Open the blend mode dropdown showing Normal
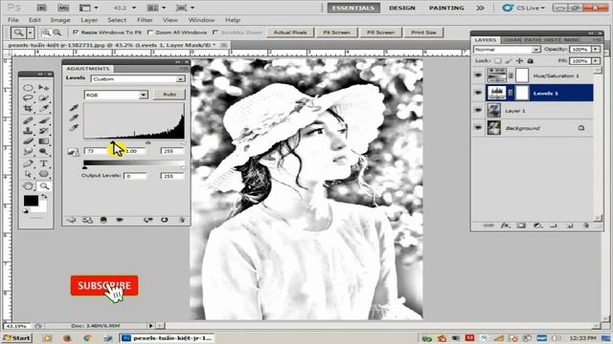 [x=507, y=50]
